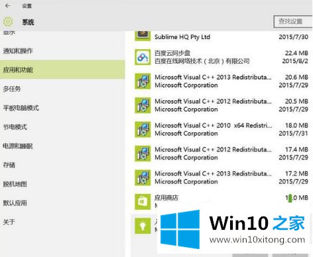Click the Sublime HQ Pty Ltd app icon

[143, 35]
